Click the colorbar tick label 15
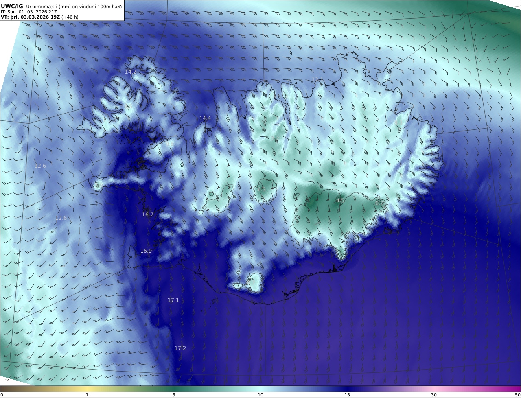 [x=347, y=395]
